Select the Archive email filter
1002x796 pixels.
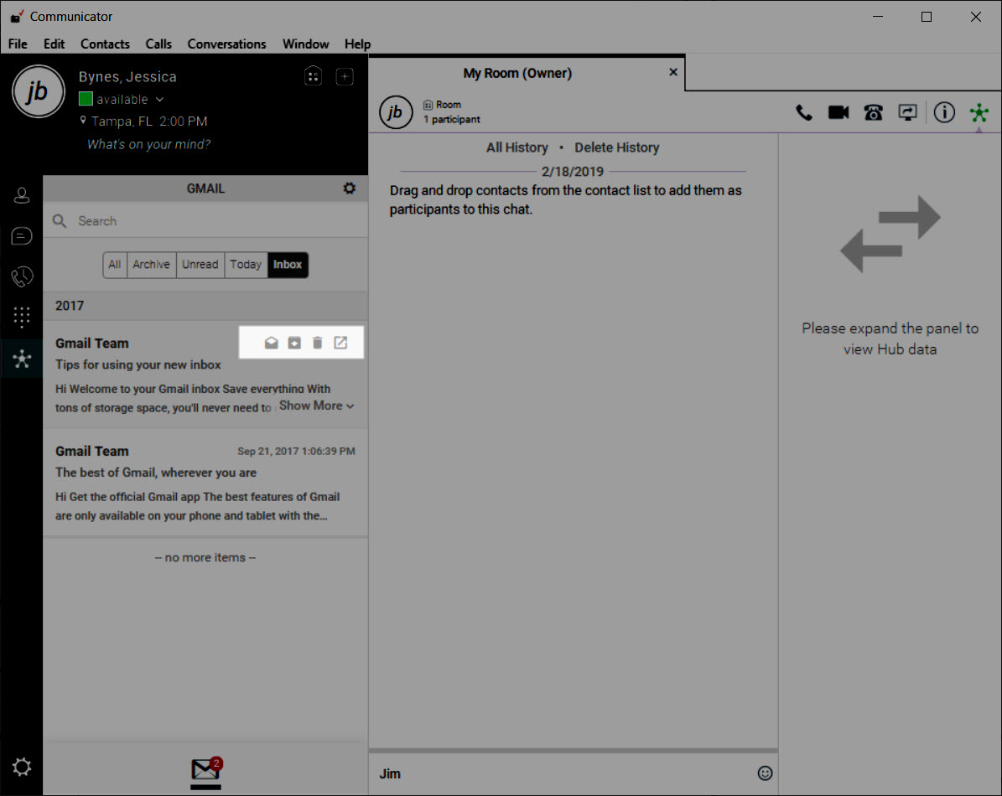pos(152,264)
